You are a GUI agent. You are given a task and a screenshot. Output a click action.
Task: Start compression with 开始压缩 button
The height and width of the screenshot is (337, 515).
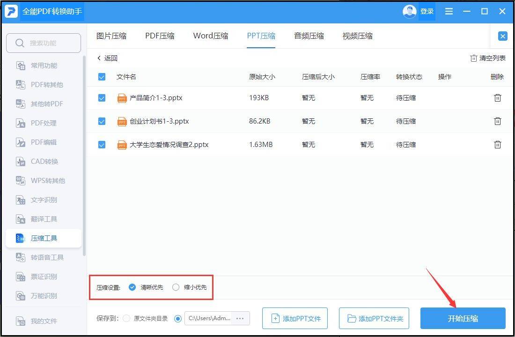pos(462,318)
